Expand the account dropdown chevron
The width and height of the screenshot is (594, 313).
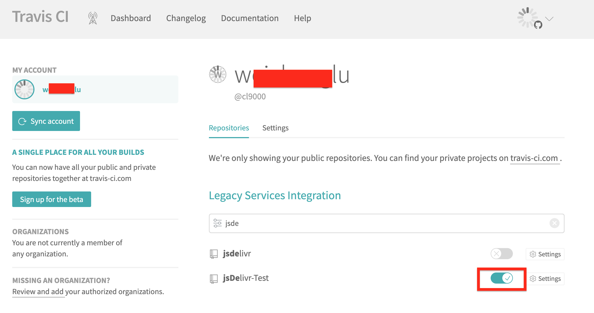tap(549, 19)
